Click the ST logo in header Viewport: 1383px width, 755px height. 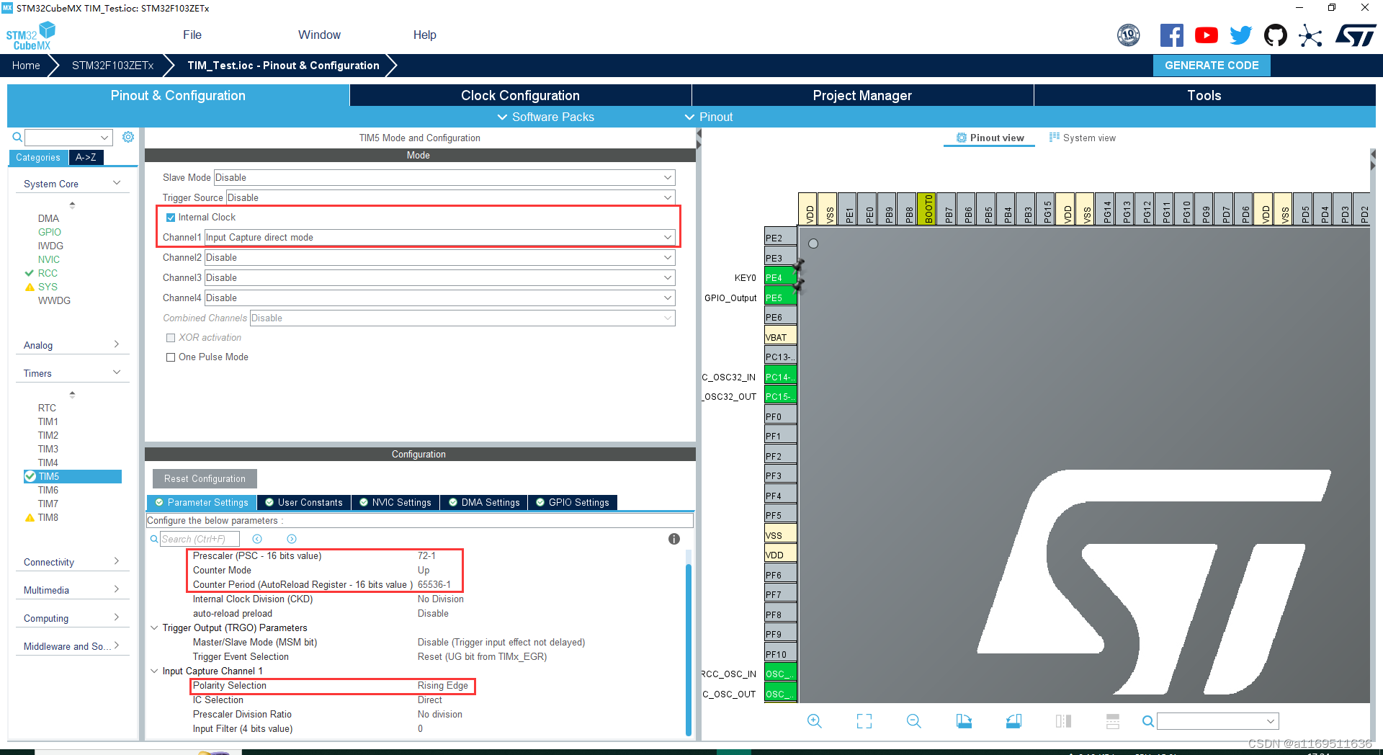point(1356,35)
